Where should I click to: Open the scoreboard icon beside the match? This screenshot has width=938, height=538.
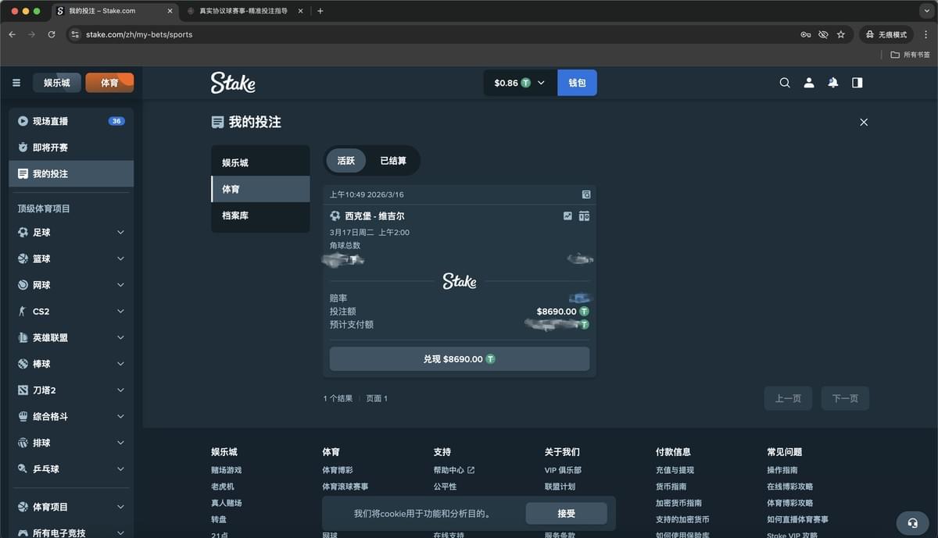pyautogui.click(x=584, y=216)
